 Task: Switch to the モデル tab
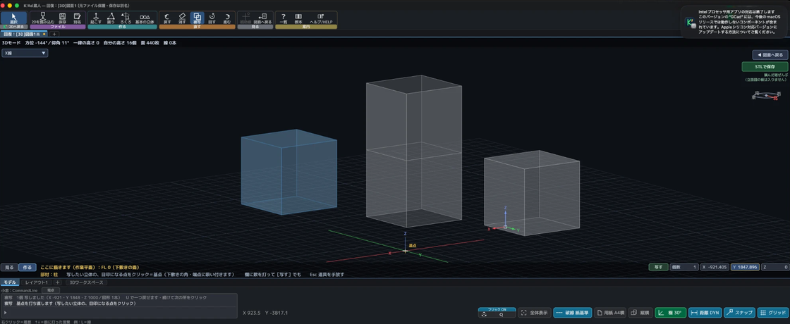pyautogui.click(x=11, y=282)
